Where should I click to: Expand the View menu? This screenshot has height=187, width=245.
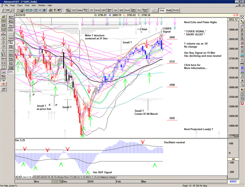pos(35,6)
